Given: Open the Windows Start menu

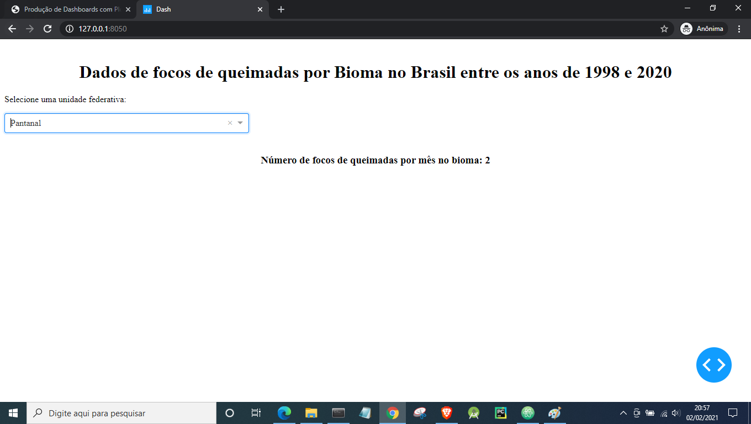Looking at the screenshot, I should point(13,413).
